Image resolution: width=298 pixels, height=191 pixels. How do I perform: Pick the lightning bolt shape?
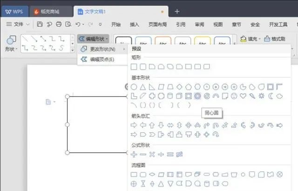click(252, 96)
